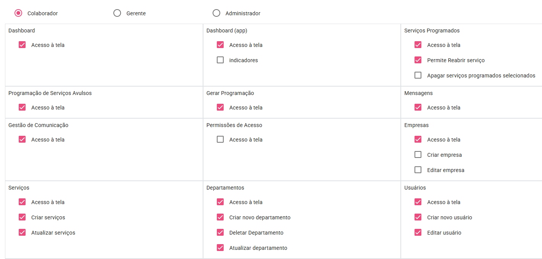Choose the Colaborador radio button
The height and width of the screenshot is (259, 542).
[x=18, y=13]
